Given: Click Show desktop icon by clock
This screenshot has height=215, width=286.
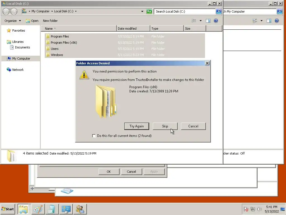Looking at the screenshot, I should [283, 209].
